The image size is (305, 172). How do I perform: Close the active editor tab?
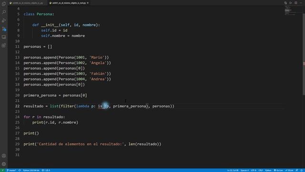(88, 3)
